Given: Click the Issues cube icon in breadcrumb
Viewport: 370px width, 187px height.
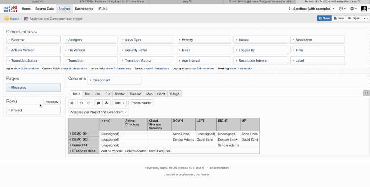Looking at the screenshot, I should pyautogui.click(x=6, y=19).
